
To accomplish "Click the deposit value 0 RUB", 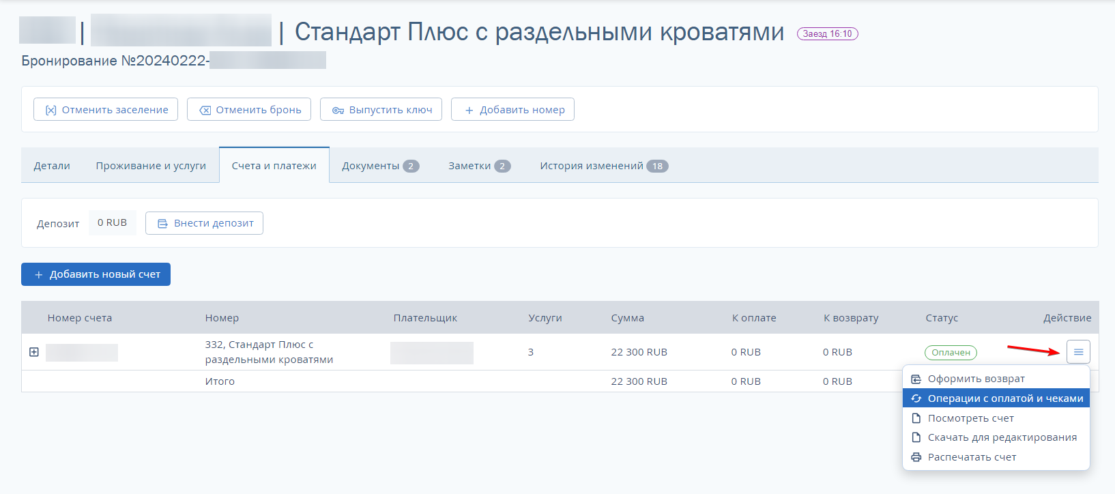I will coord(112,222).
